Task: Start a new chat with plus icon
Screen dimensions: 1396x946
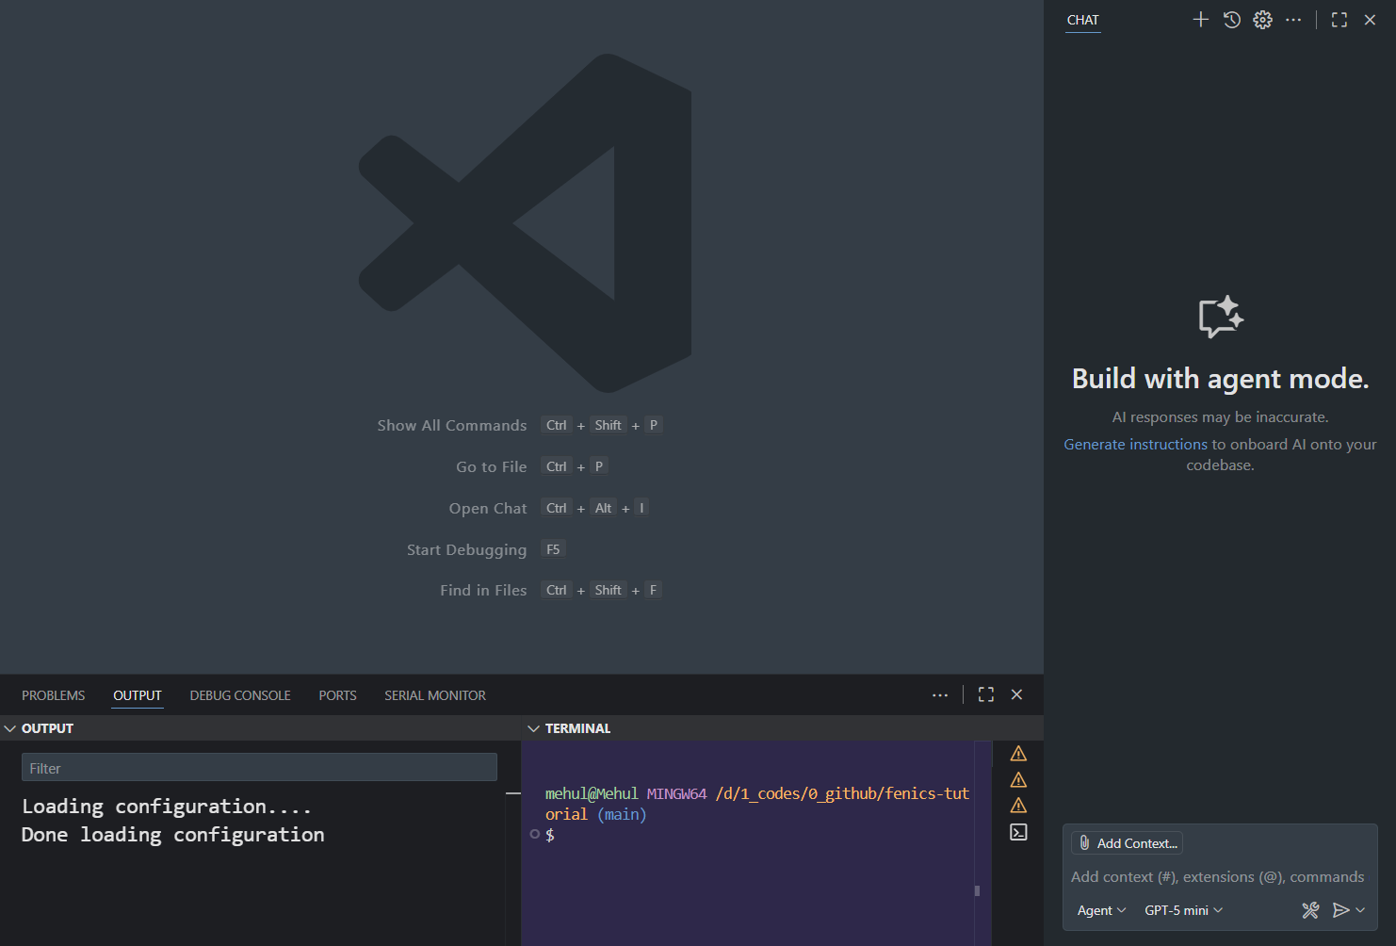Action: [1200, 20]
